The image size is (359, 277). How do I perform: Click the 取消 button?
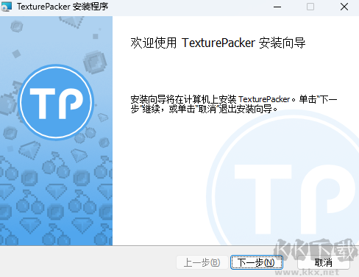tap(323, 262)
